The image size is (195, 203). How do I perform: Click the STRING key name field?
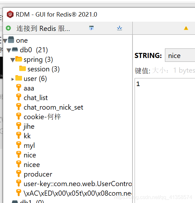click(180, 56)
